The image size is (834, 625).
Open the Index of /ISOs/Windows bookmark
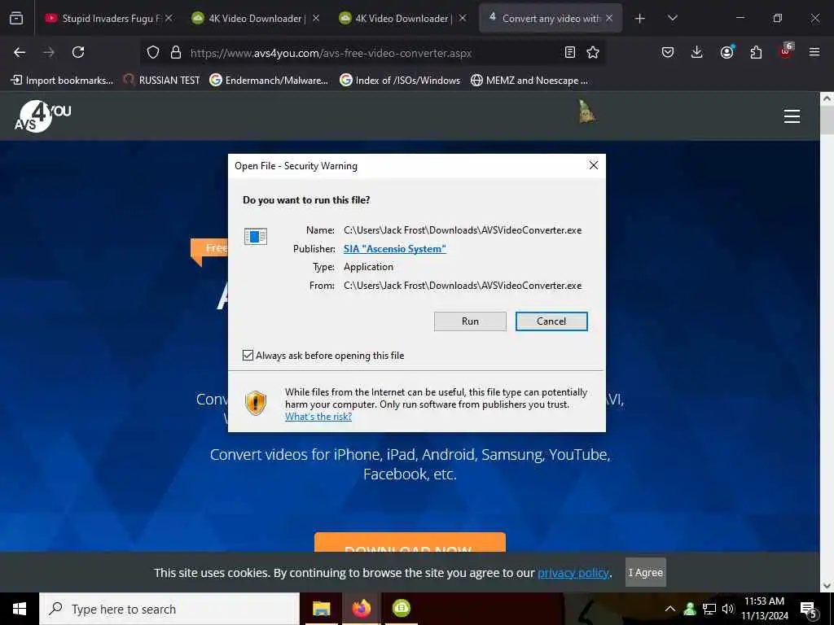point(400,81)
